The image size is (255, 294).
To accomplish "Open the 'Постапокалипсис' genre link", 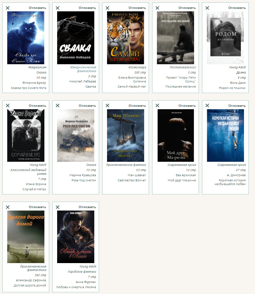I will [183, 68].
